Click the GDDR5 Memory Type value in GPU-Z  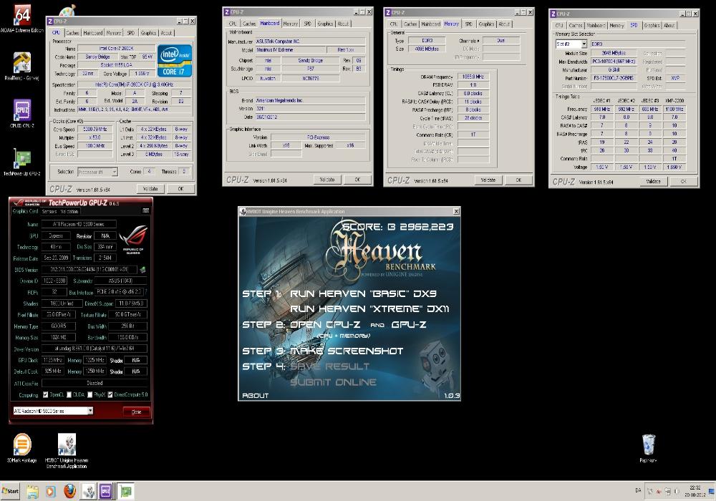click(59, 326)
